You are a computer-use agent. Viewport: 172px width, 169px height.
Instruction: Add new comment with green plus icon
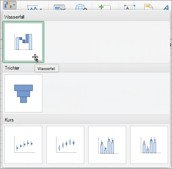click(105, 8)
